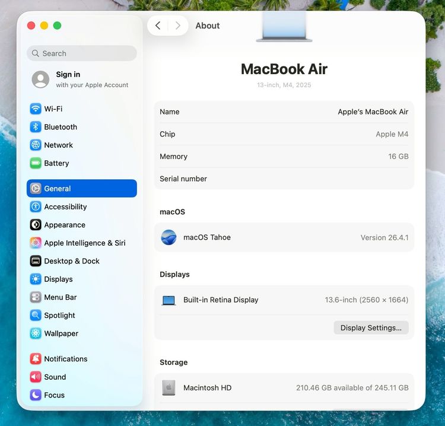Viewport: 445px width, 426px height.
Task: Select Network in the sidebar
Action: pos(82,145)
